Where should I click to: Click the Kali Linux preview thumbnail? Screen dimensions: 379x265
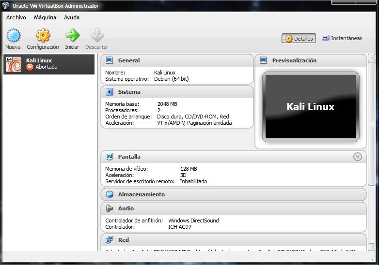click(311, 106)
